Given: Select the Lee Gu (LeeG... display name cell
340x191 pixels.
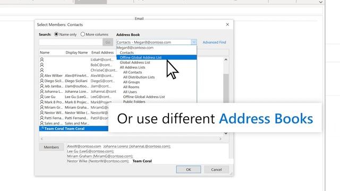Looking at the screenshot, I should tap(76, 97).
